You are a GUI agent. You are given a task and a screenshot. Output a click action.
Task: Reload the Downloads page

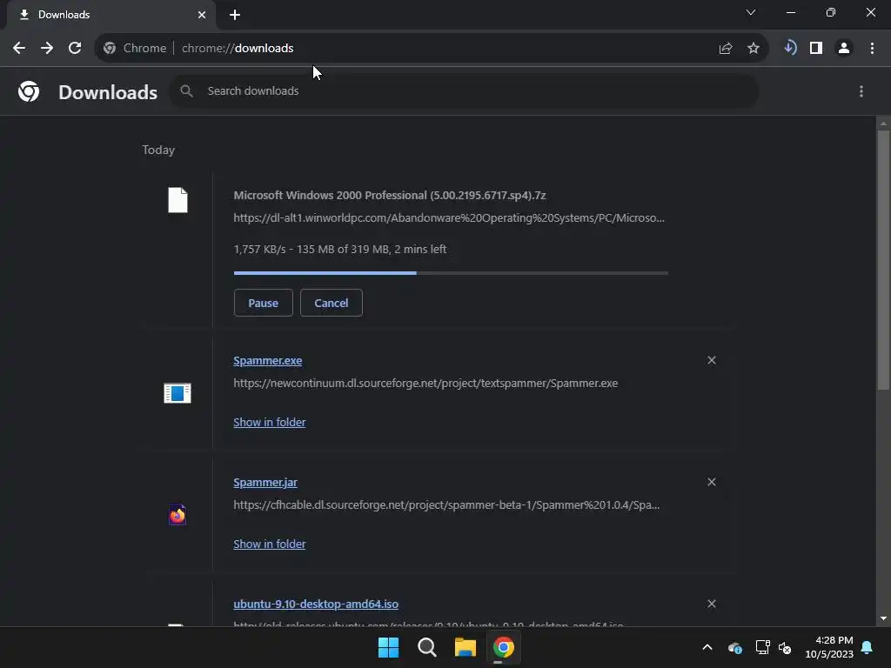click(x=75, y=49)
